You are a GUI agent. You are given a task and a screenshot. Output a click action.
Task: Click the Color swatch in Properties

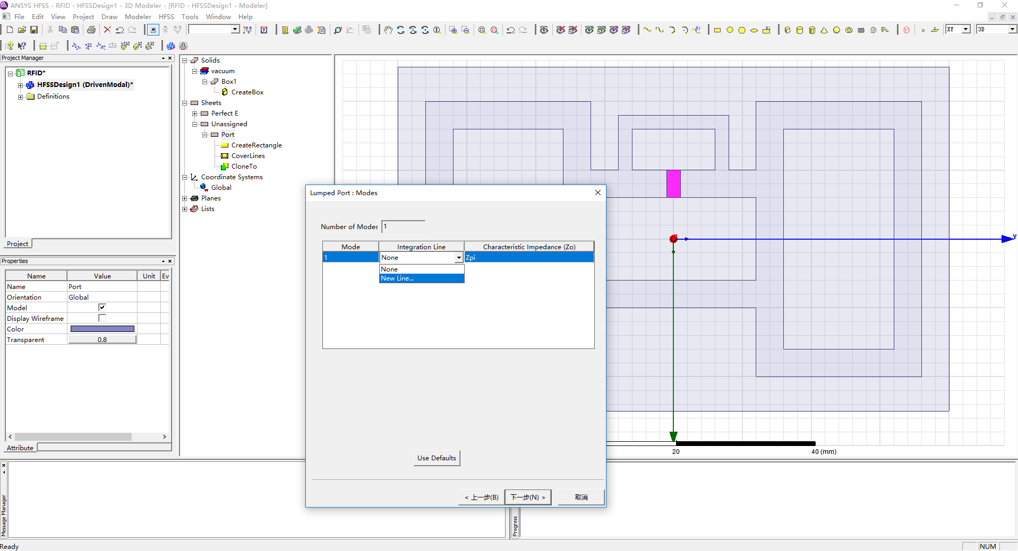click(102, 329)
